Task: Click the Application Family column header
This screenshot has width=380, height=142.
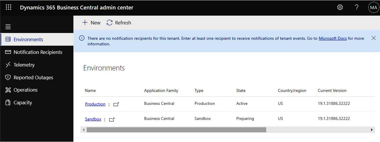Action: tap(161, 90)
